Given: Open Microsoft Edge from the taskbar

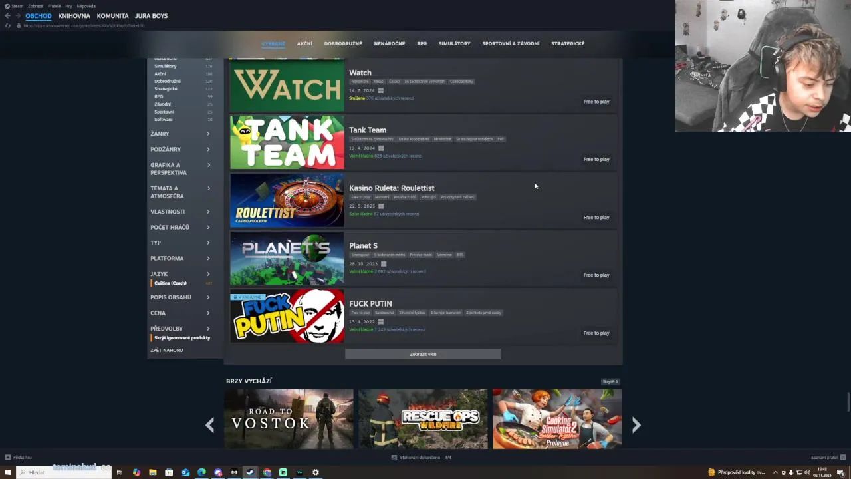Looking at the screenshot, I should pos(201,472).
